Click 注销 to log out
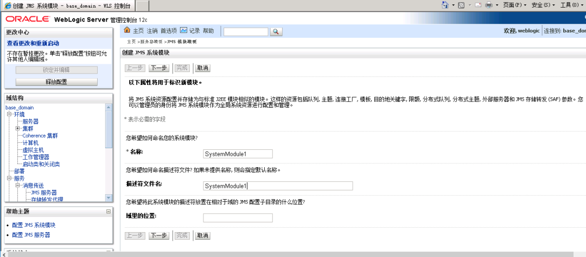Viewport: 586px width, 257px height. [152, 31]
